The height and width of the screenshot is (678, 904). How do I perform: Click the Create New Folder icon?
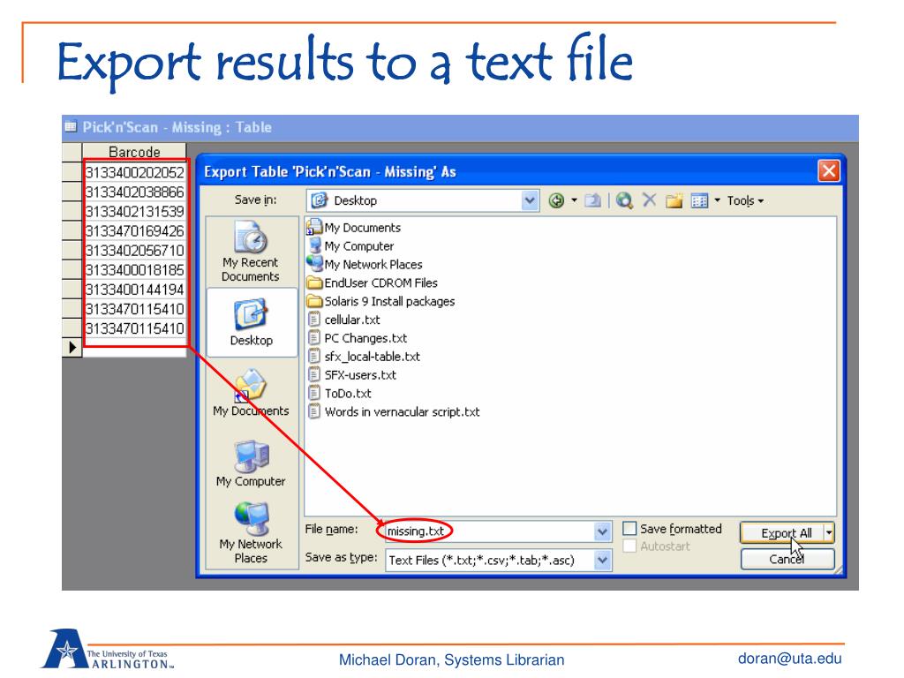tap(675, 200)
